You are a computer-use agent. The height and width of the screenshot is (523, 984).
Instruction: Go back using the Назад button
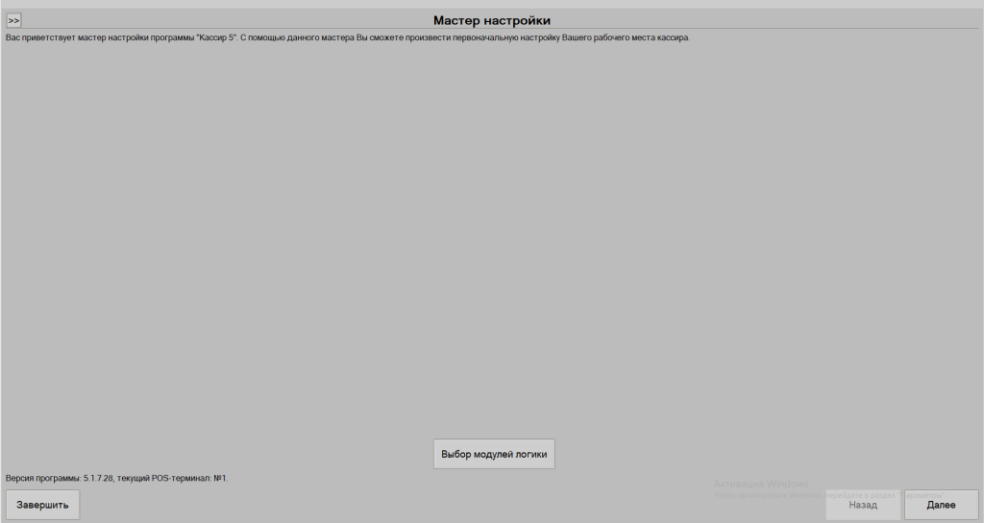pos(862,505)
